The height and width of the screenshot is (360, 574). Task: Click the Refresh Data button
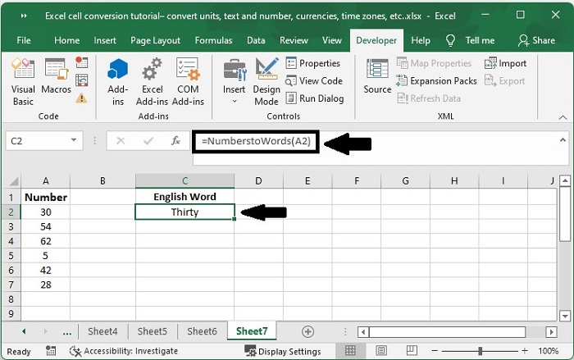429,98
